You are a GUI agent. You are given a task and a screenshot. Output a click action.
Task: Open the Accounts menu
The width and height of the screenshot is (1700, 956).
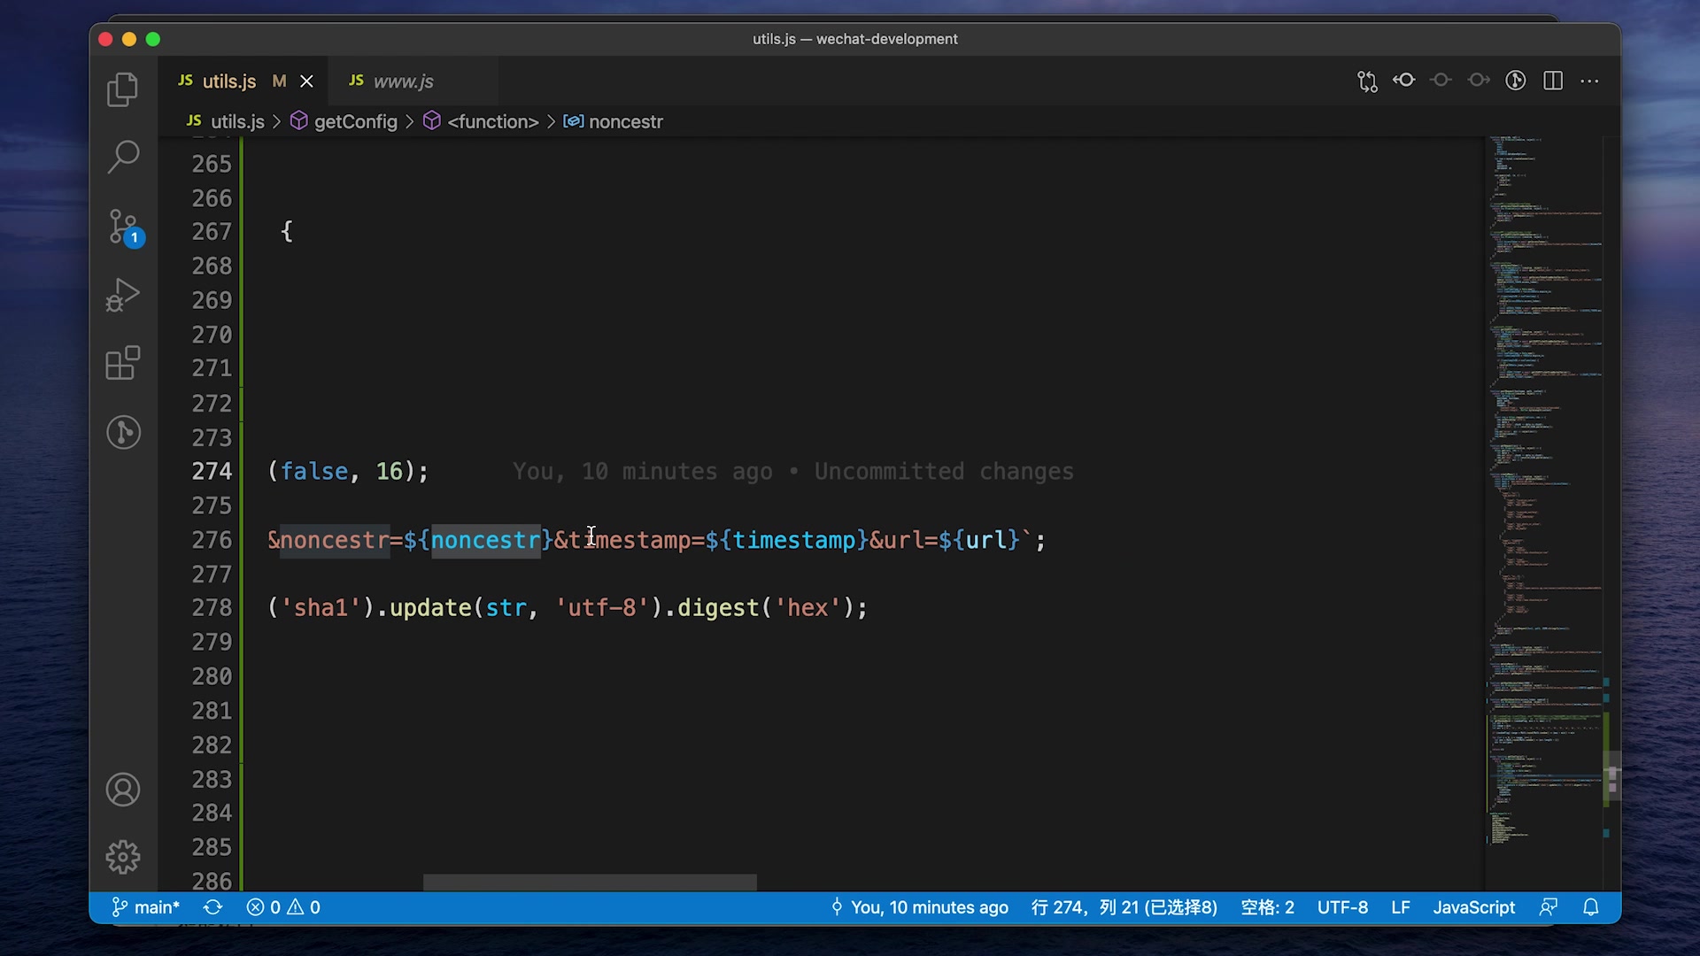click(123, 790)
